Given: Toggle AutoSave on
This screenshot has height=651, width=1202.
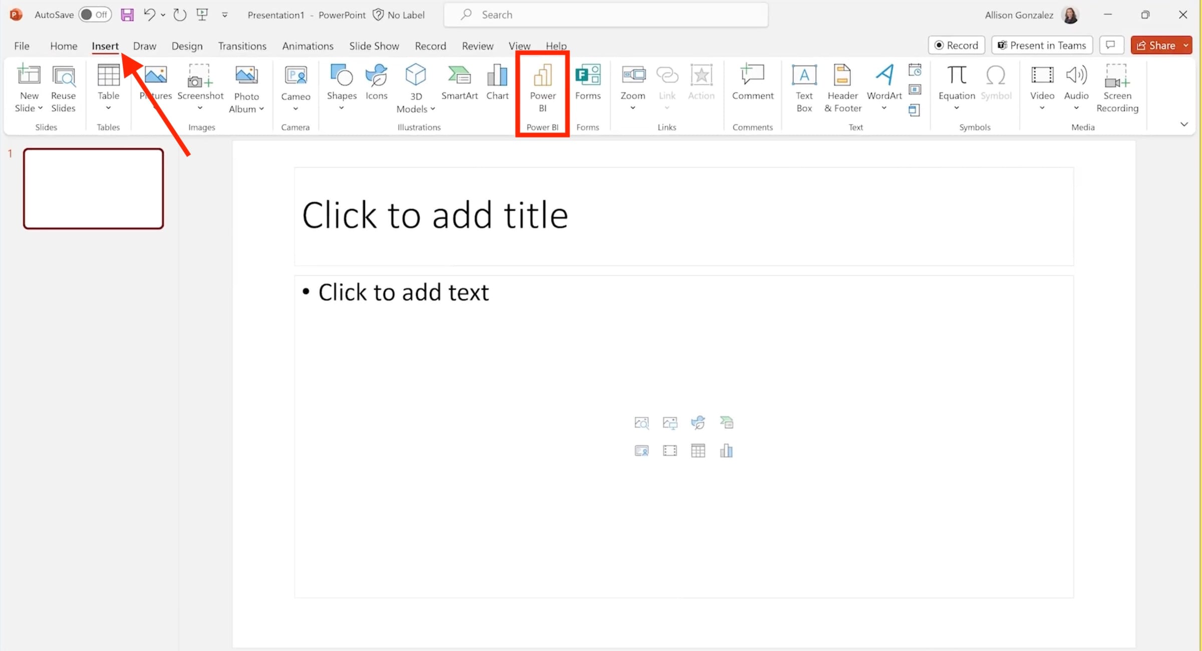Looking at the screenshot, I should click(95, 15).
